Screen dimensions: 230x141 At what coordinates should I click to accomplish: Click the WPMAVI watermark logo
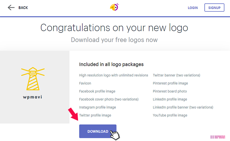pyautogui.click(x=218, y=137)
